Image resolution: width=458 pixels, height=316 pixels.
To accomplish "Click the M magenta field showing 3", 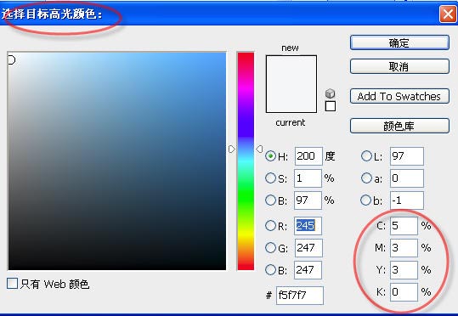I will click(404, 248).
